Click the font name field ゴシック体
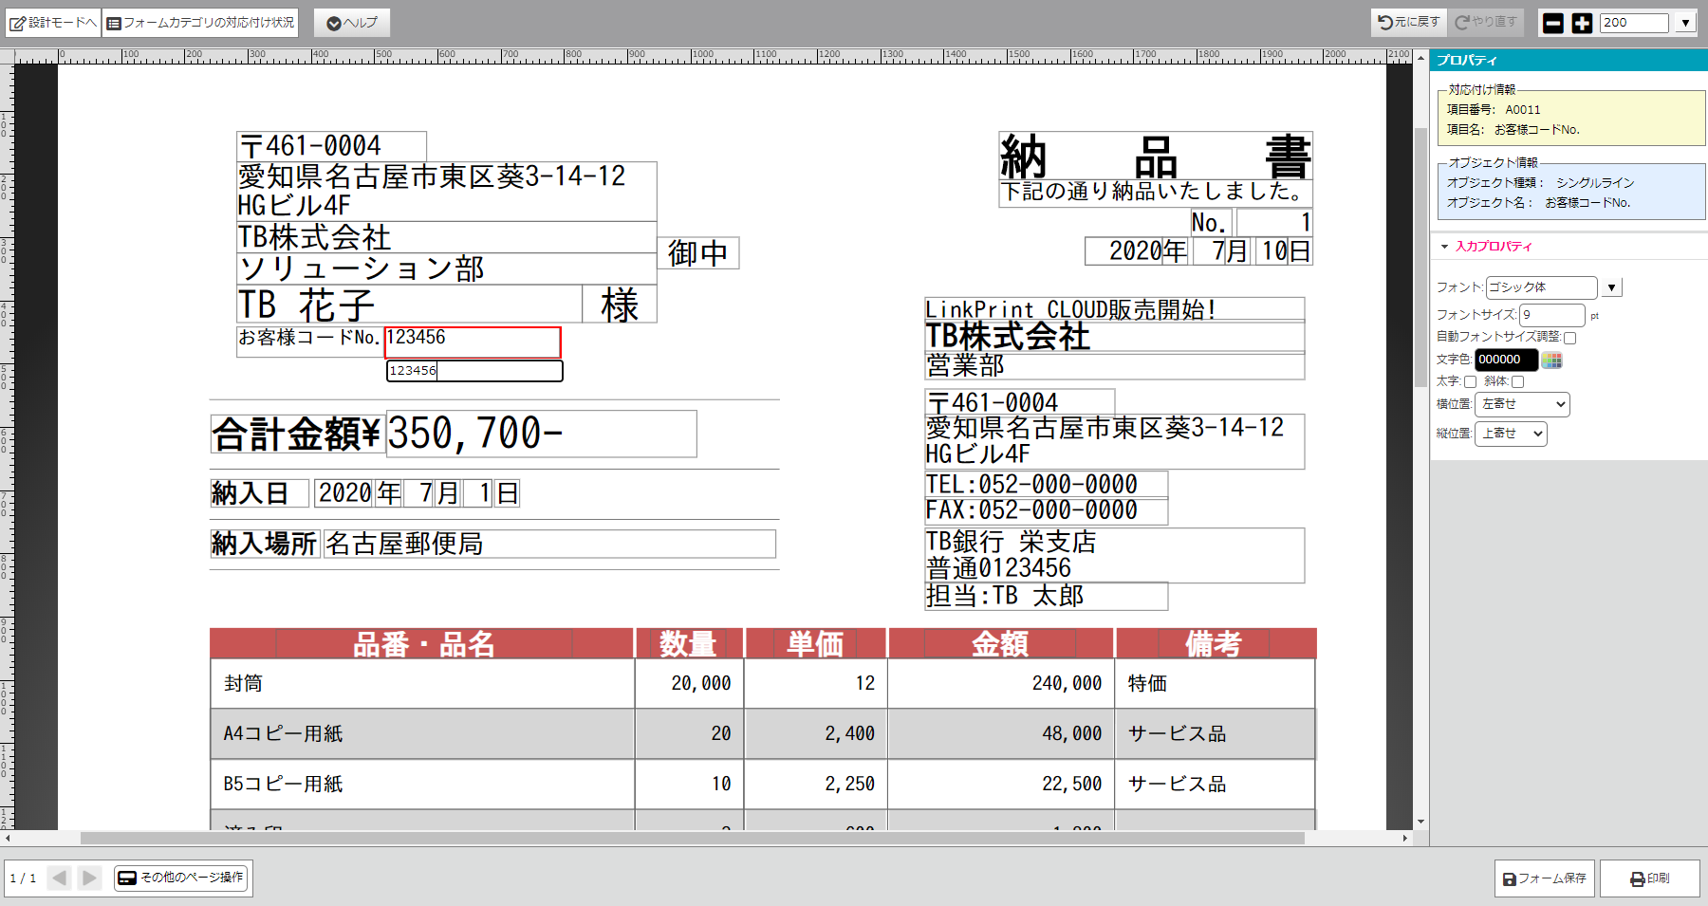The image size is (1708, 906). click(1541, 287)
